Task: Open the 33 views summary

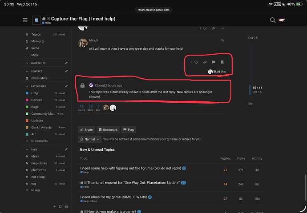Action: [x=81, y=108]
